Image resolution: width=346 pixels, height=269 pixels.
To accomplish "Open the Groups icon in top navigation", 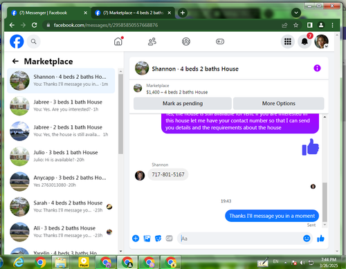I will (x=186, y=41).
